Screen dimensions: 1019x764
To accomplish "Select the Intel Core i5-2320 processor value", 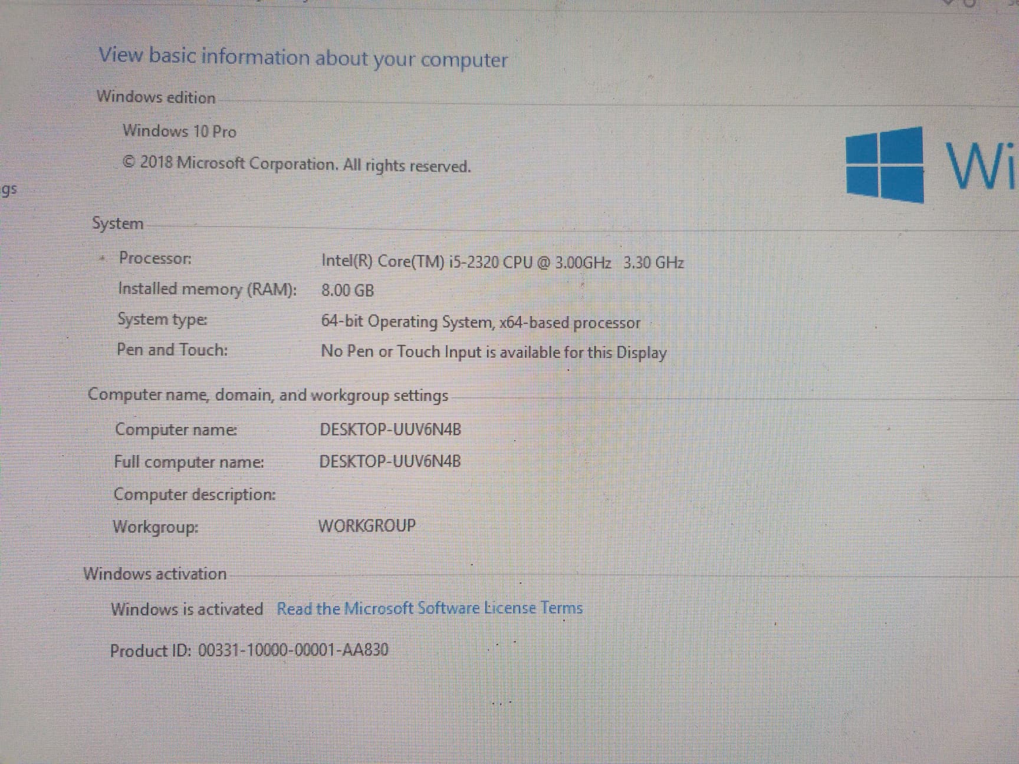I will [502, 261].
